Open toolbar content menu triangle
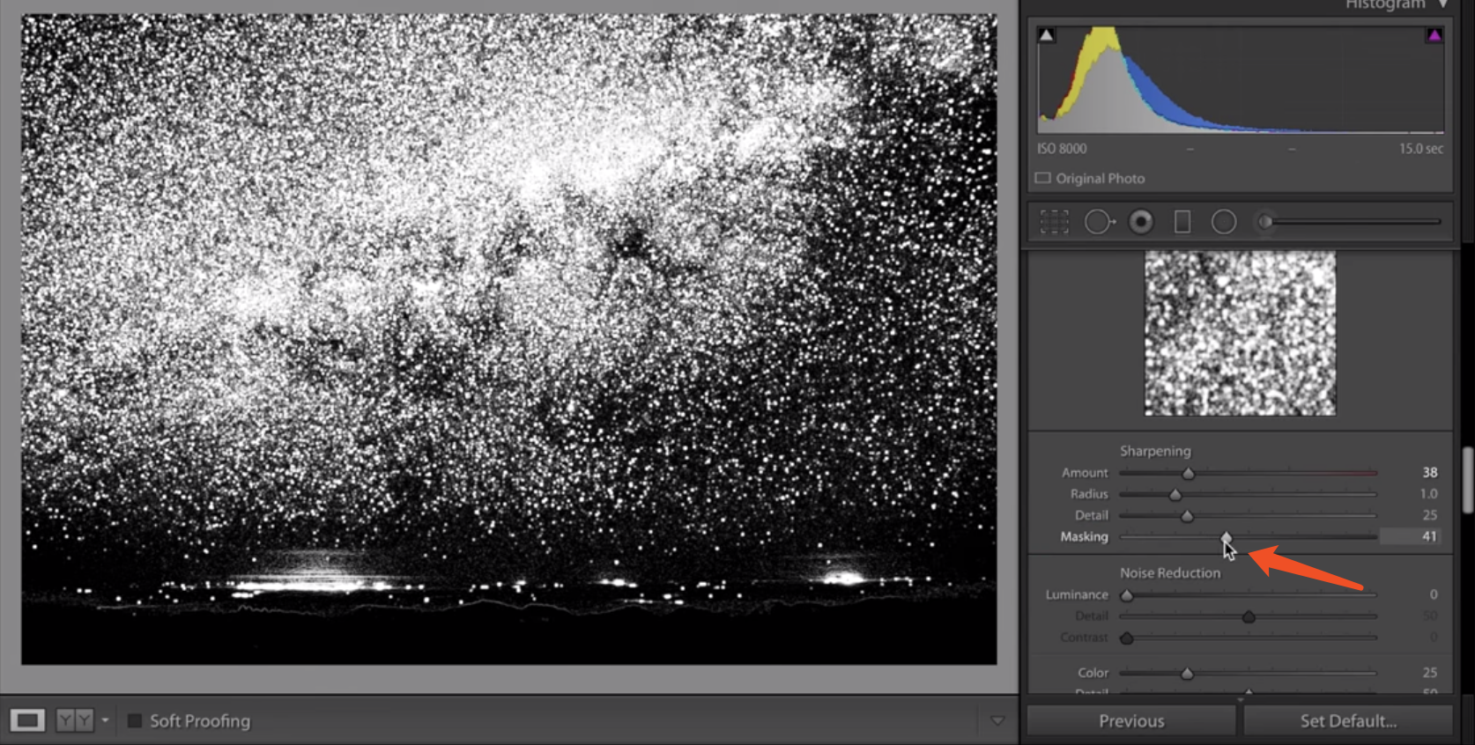1475x745 pixels. point(997,720)
